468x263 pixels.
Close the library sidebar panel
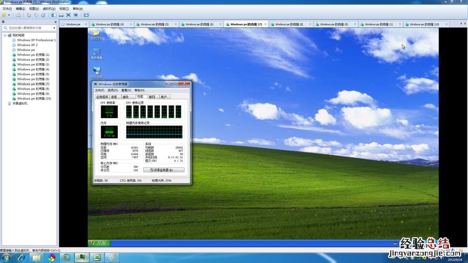[x=55, y=22]
